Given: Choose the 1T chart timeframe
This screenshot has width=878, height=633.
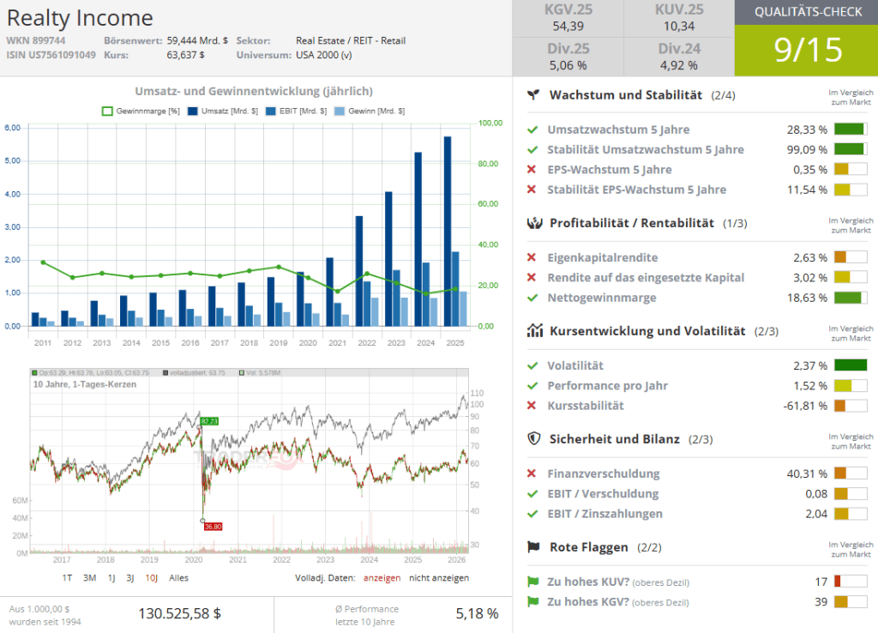Looking at the screenshot, I should coord(67,578).
